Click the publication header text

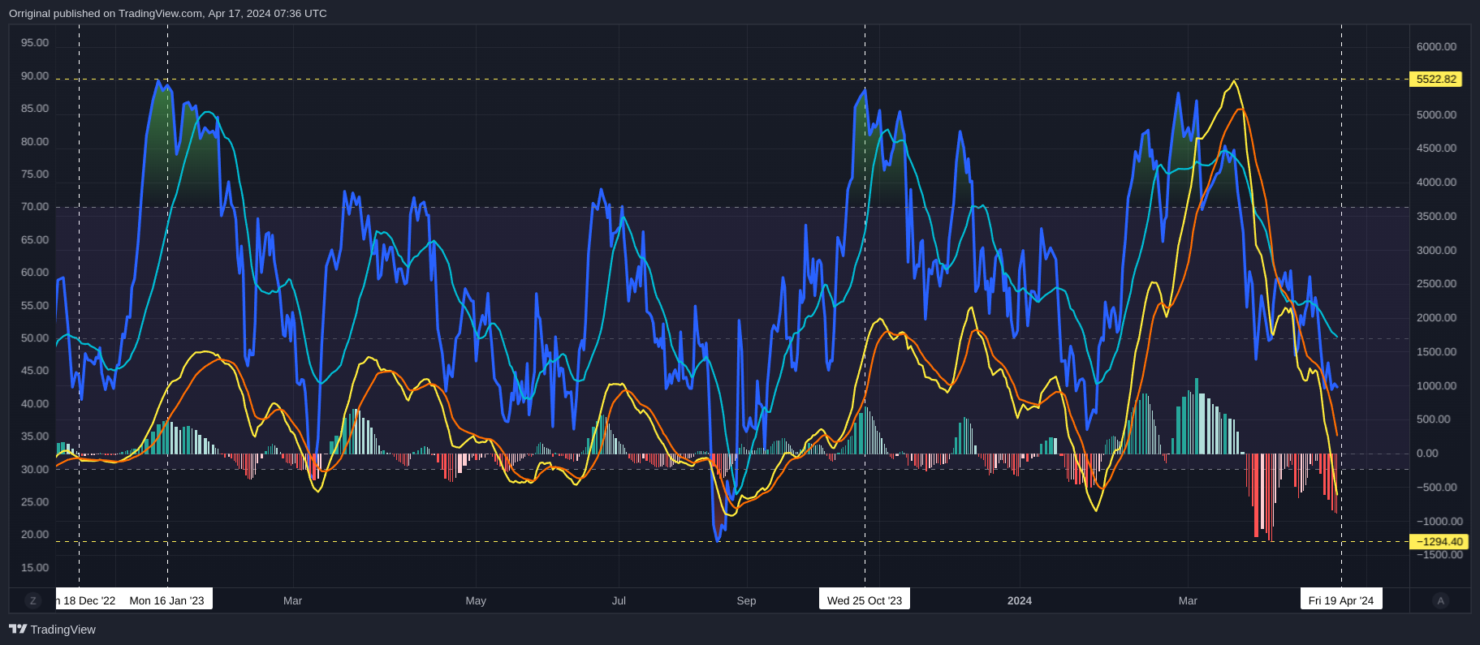168,14
